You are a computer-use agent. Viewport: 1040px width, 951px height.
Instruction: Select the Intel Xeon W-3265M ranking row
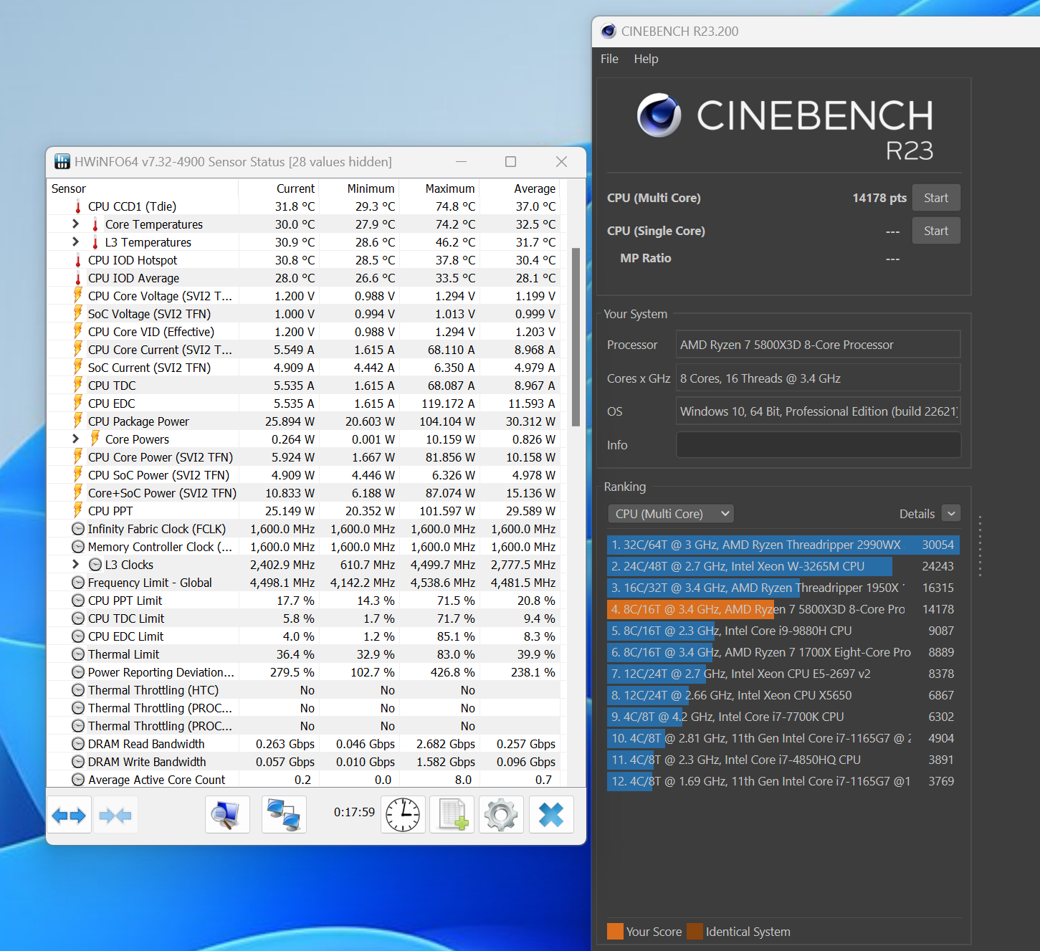pyautogui.click(x=783, y=566)
